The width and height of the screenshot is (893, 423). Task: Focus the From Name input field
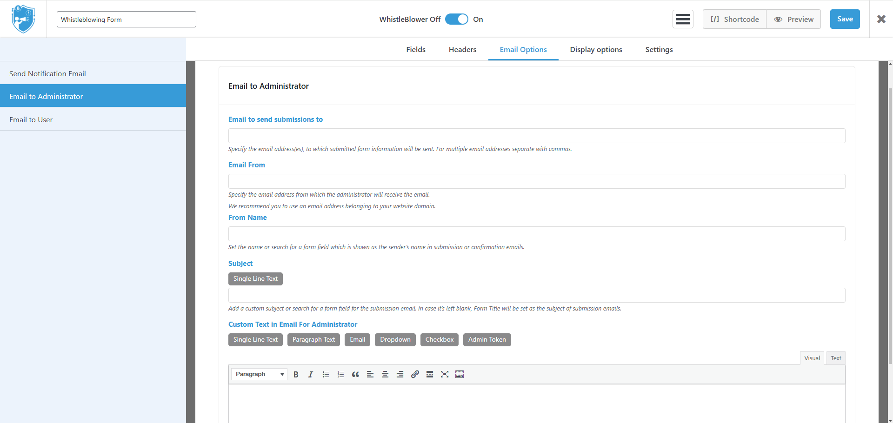coord(537,234)
